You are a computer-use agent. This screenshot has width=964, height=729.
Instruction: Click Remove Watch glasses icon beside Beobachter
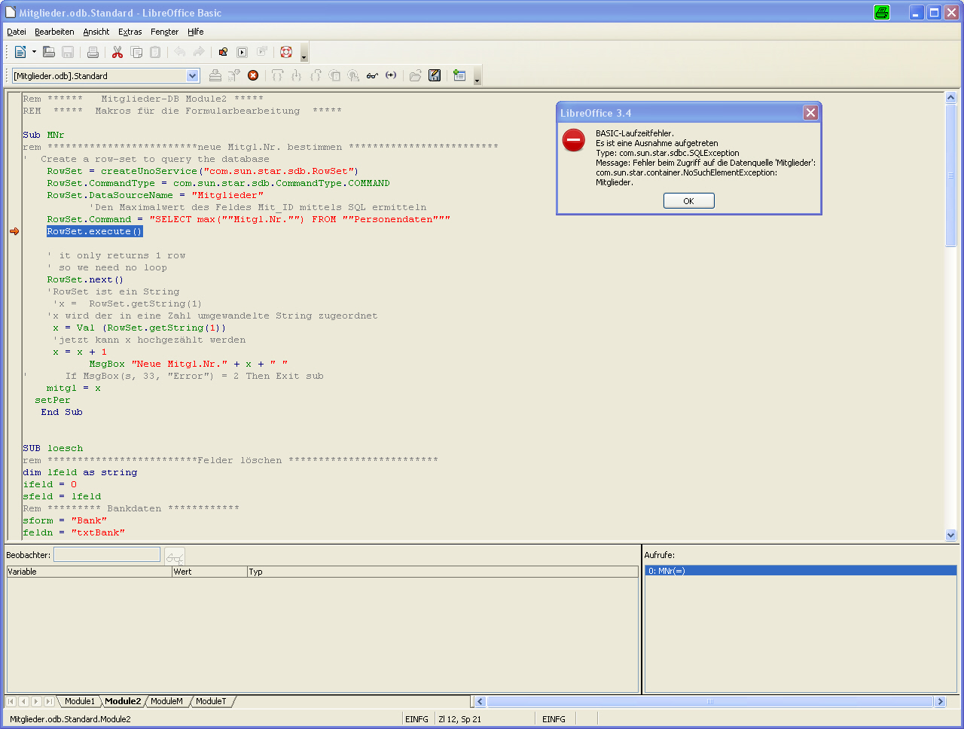[175, 557]
